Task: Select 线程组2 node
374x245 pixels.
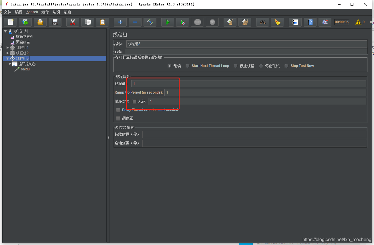Action: (22, 53)
